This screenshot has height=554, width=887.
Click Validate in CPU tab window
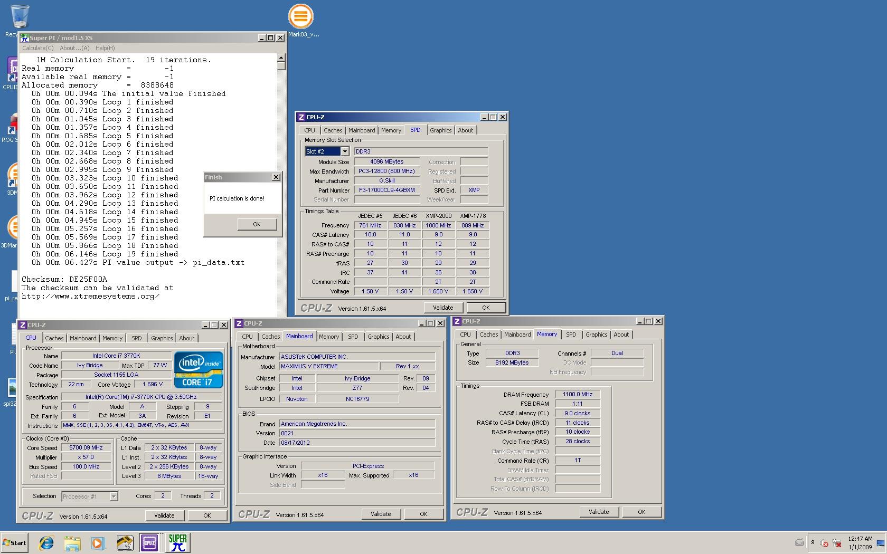click(164, 515)
